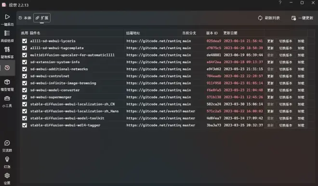Screen dimensions: 318x186
Task: Click master branch cell of model-toolkit row
Action: [x=189, y=118]
